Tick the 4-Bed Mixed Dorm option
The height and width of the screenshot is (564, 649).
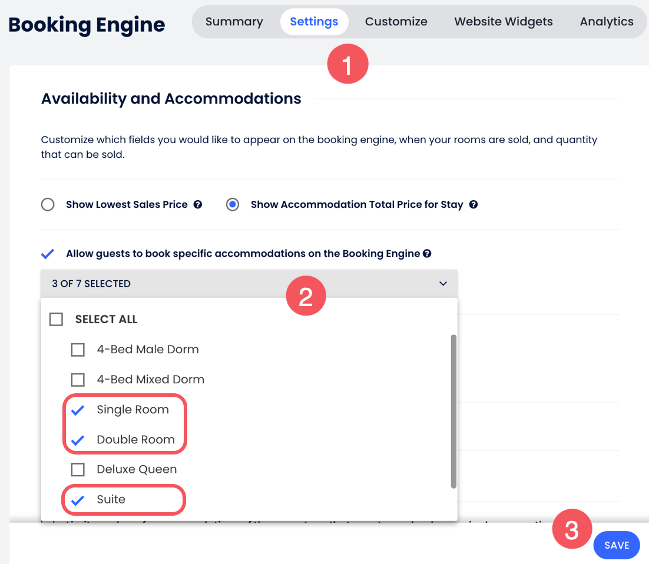78,380
